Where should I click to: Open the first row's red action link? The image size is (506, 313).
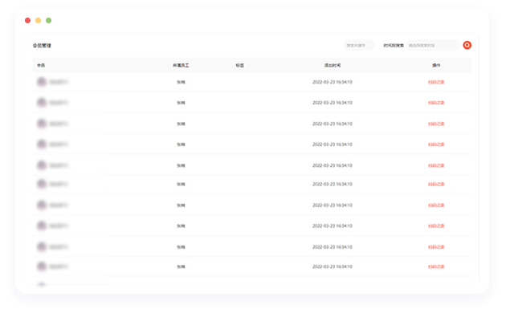[436, 82]
